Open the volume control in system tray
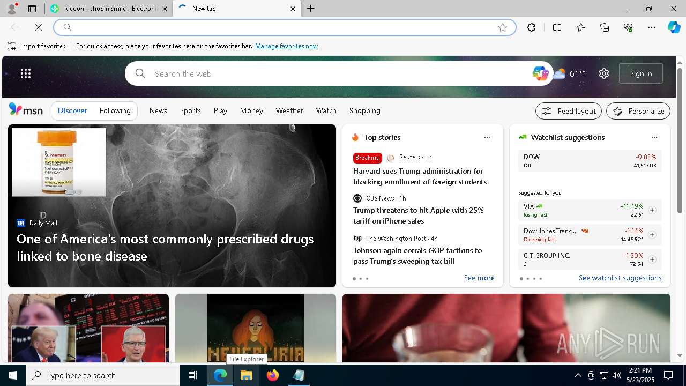 point(617,375)
